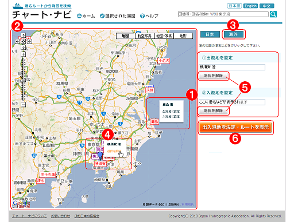Viewport: 294px width, 222px height.
Task: Click the departure port text field
Action: point(232,67)
